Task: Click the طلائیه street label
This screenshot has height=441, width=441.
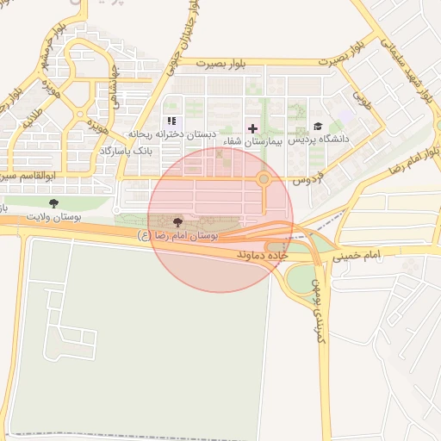Action: point(33,118)
